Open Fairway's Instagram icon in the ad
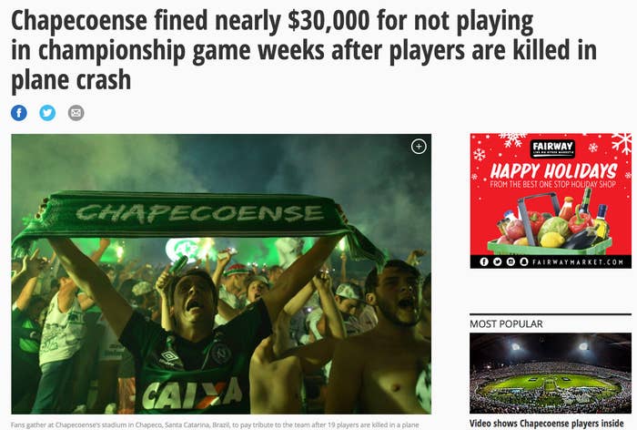Image resolution: width=637 pixels, height=430 pixels. point(511,261)
